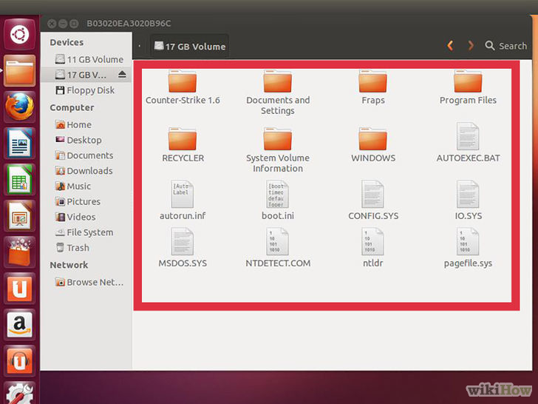Open Floppy Disk in the sidebar
Image resolution: width=538 pixels, height=404 pixels.
coord(86,90)
